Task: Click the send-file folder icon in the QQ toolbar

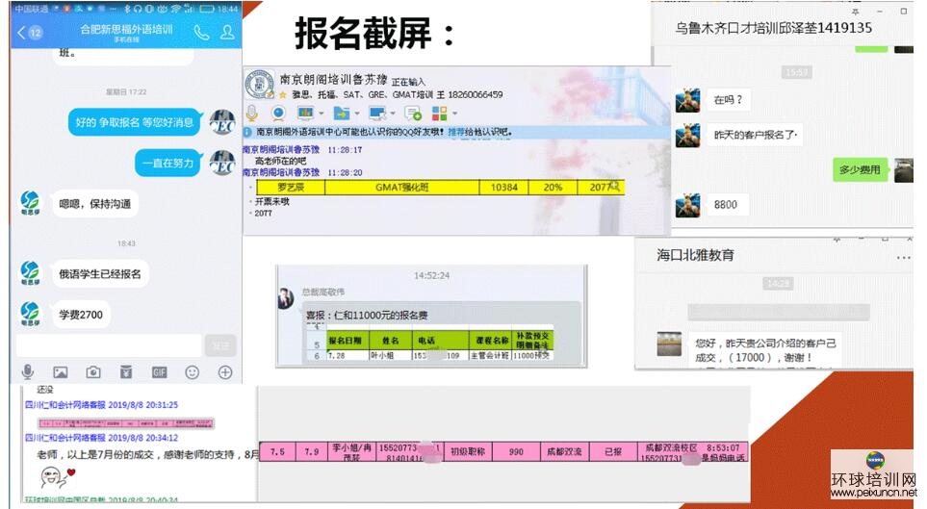Action: pos(341,113)
